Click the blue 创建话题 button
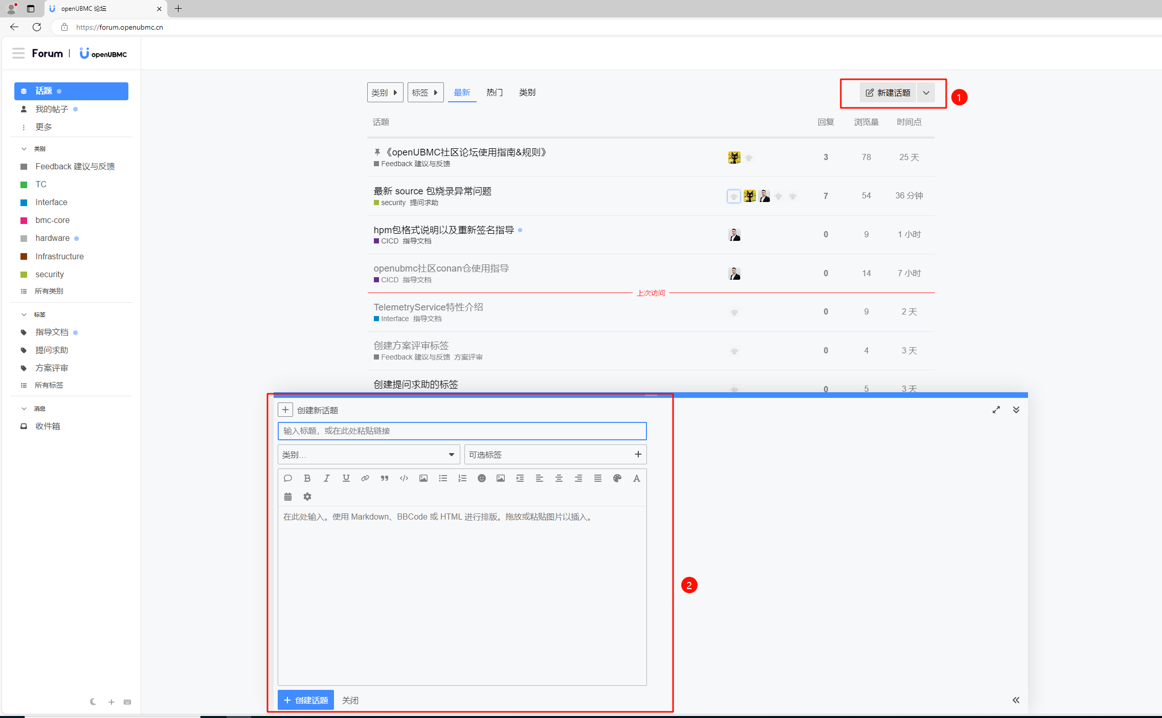 [x=306, y=700]
